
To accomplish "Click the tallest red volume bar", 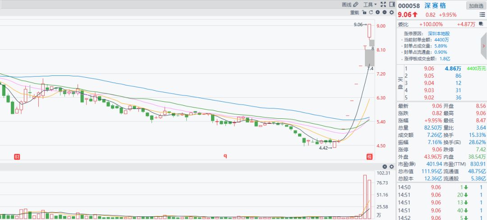I will click(365, 197).
